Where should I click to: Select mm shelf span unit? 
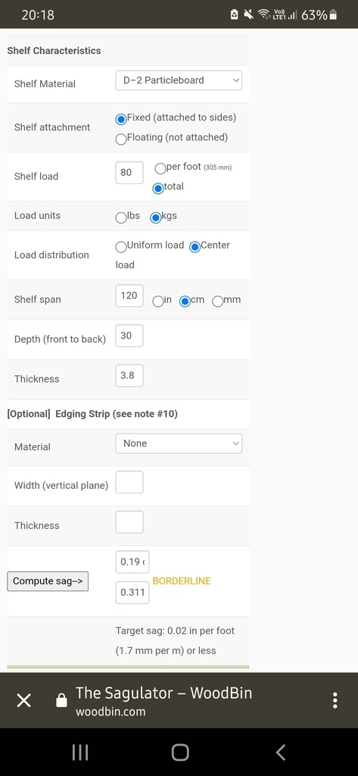pyautogui.click(x=217, y=302)
